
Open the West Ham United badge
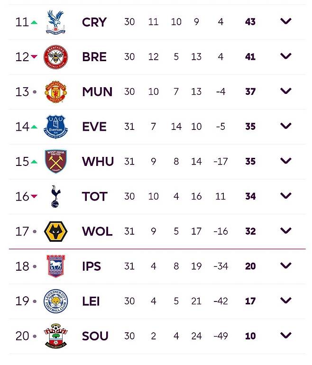tap(55, 162)
